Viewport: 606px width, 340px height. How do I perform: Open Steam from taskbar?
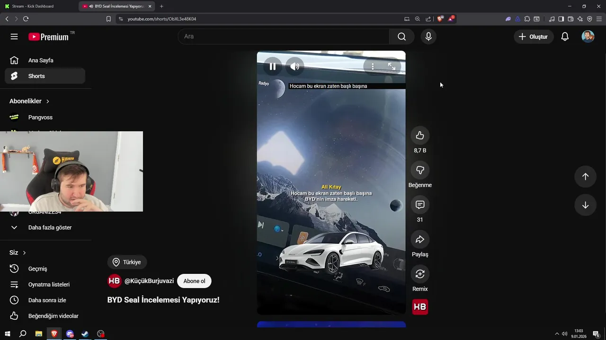point(85,334)
